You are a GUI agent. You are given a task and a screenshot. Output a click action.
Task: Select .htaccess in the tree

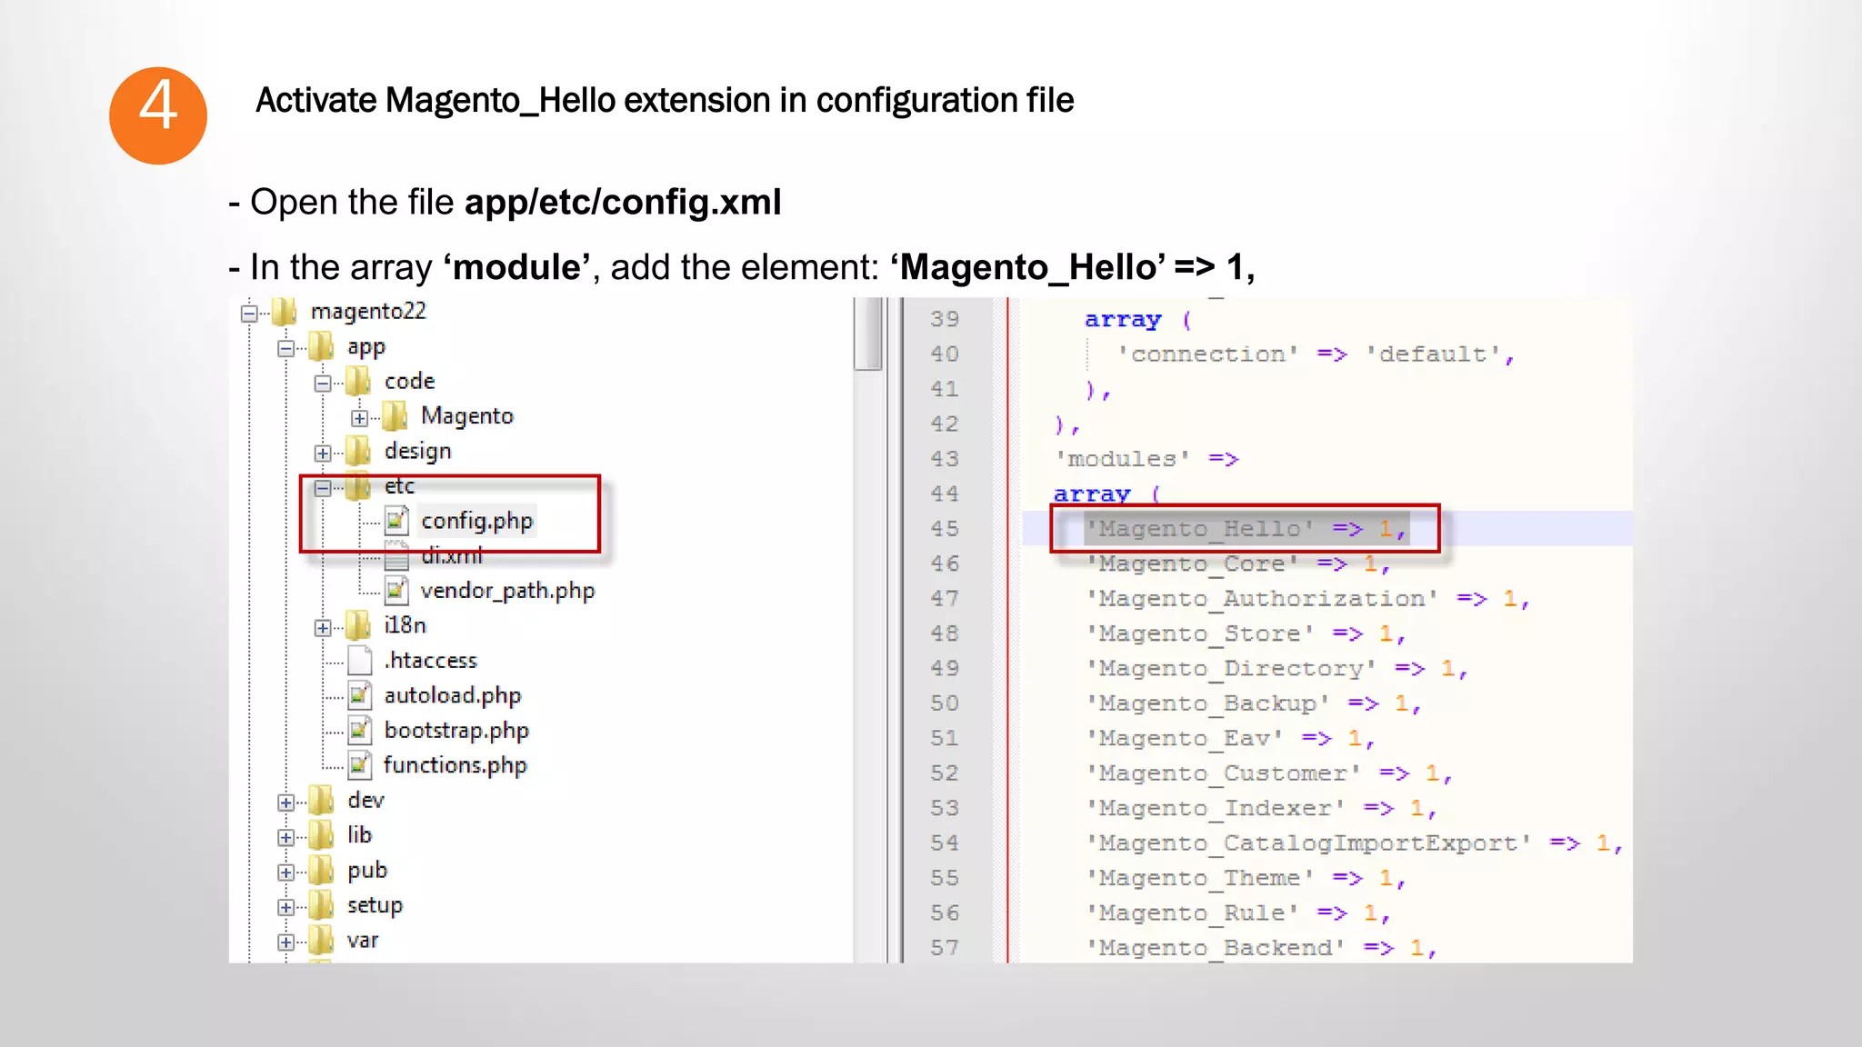[430, 660]
